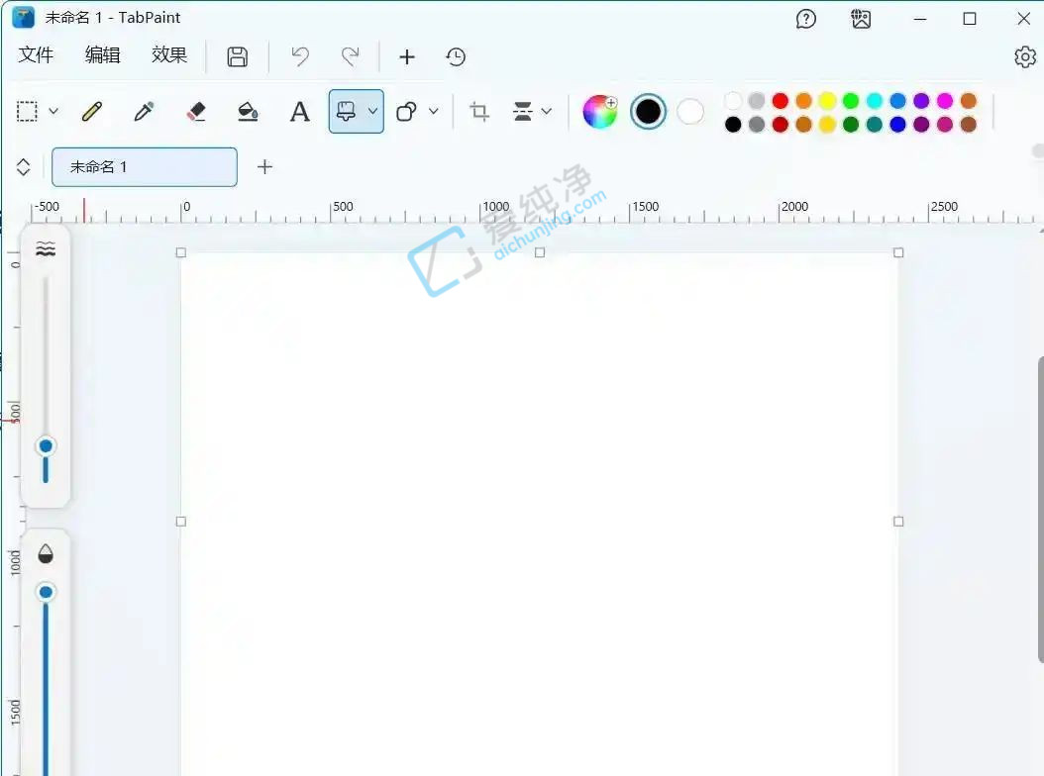This screenshot has width=1044, height=776.
Task: Open the 文件 menu
Action: 36,55
